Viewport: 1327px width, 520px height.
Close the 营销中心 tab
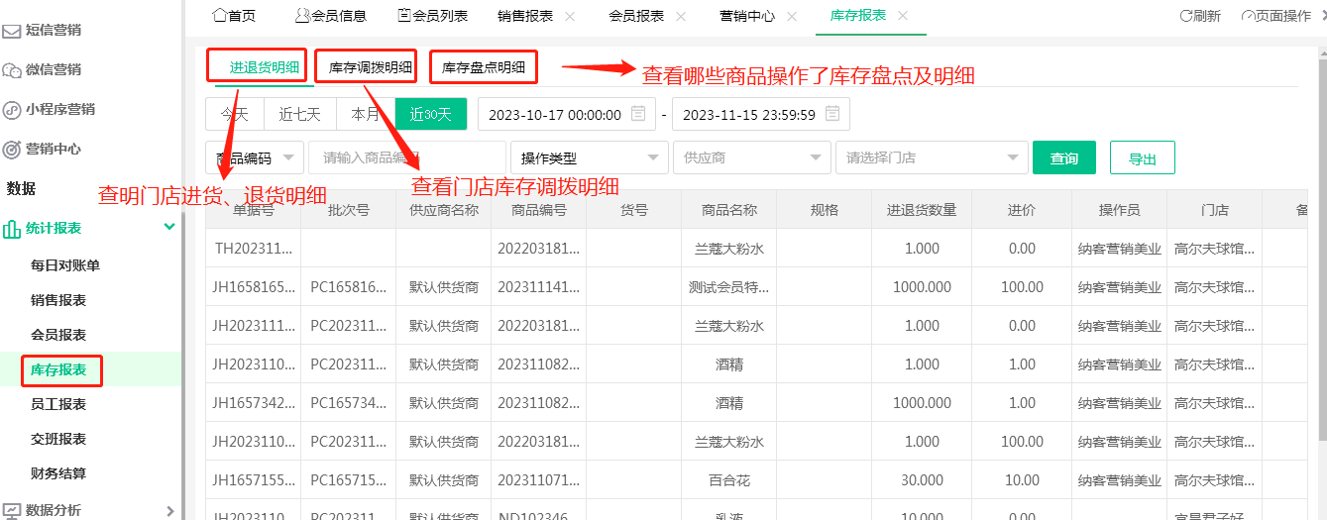(791, 16)
